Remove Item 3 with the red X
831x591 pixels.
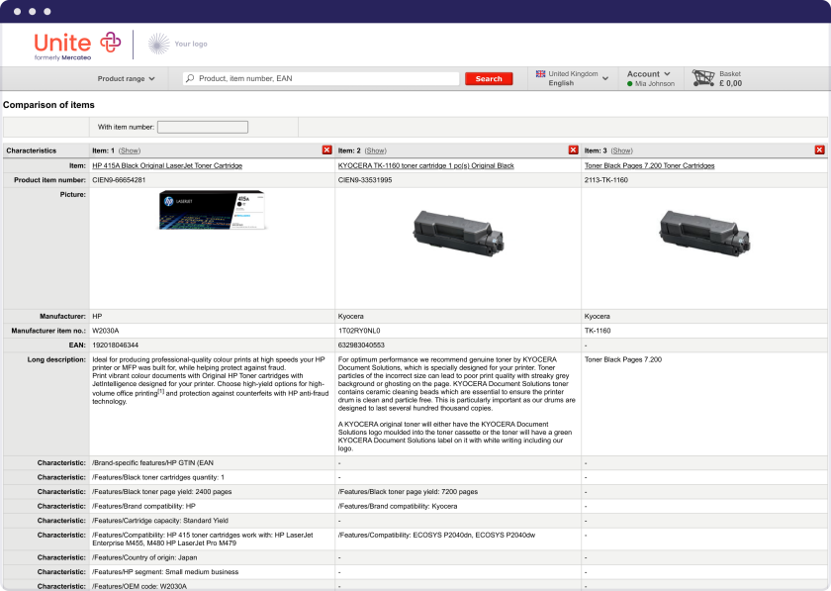(819, 150)
